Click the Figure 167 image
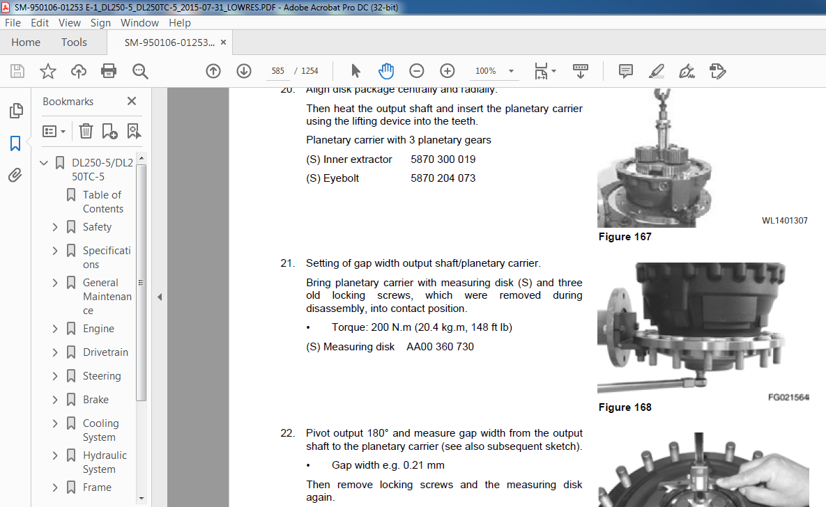826x507 pixels. pos(654,158)
